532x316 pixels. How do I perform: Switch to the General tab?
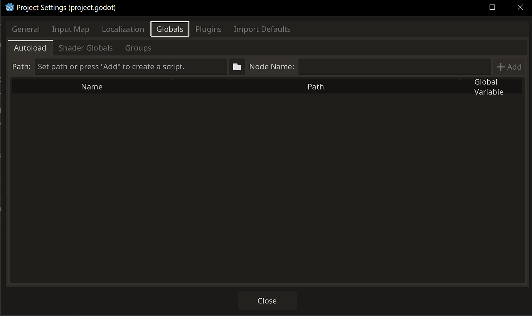25,29
